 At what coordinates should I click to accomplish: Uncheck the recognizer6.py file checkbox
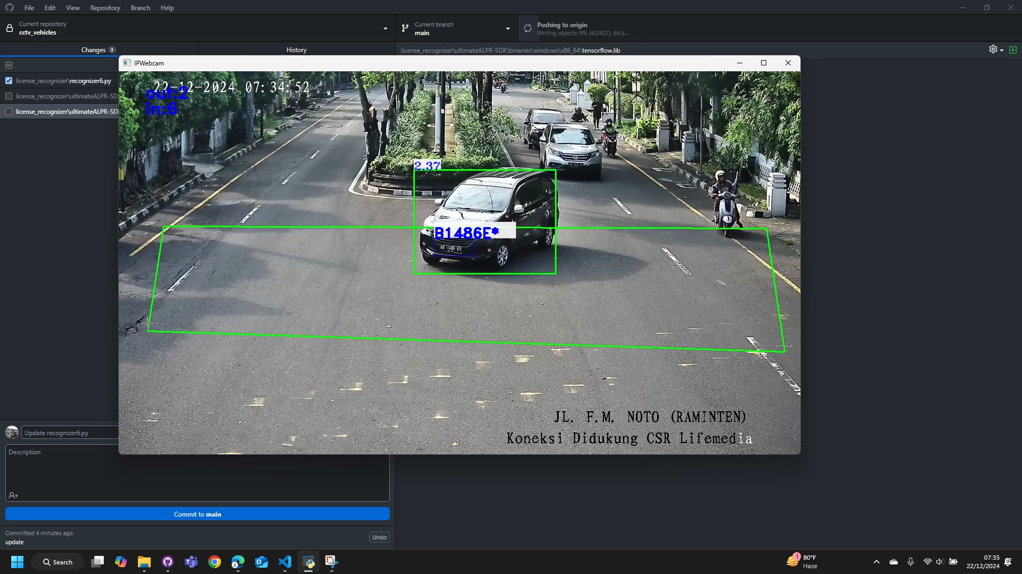pos(9,81)
